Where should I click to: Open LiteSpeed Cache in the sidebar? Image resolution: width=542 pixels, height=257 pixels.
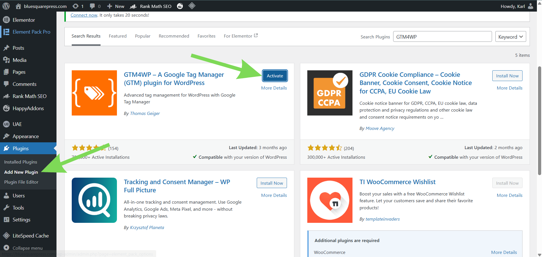click(31, 236)
